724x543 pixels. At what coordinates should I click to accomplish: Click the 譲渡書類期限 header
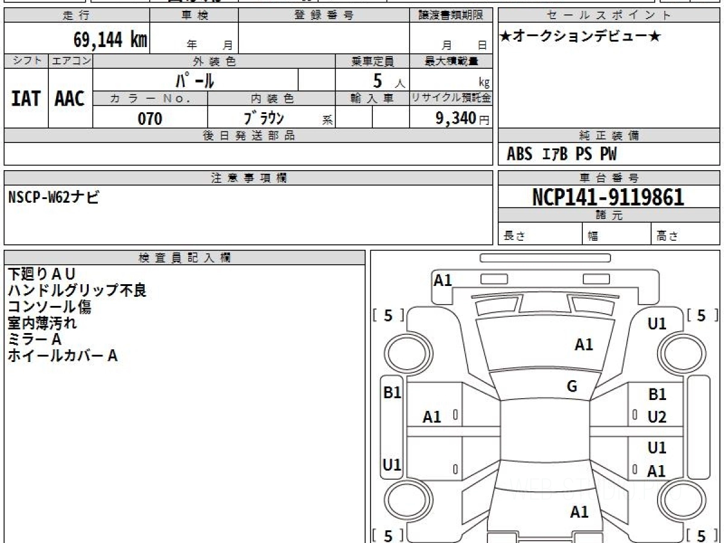[451, 16]
